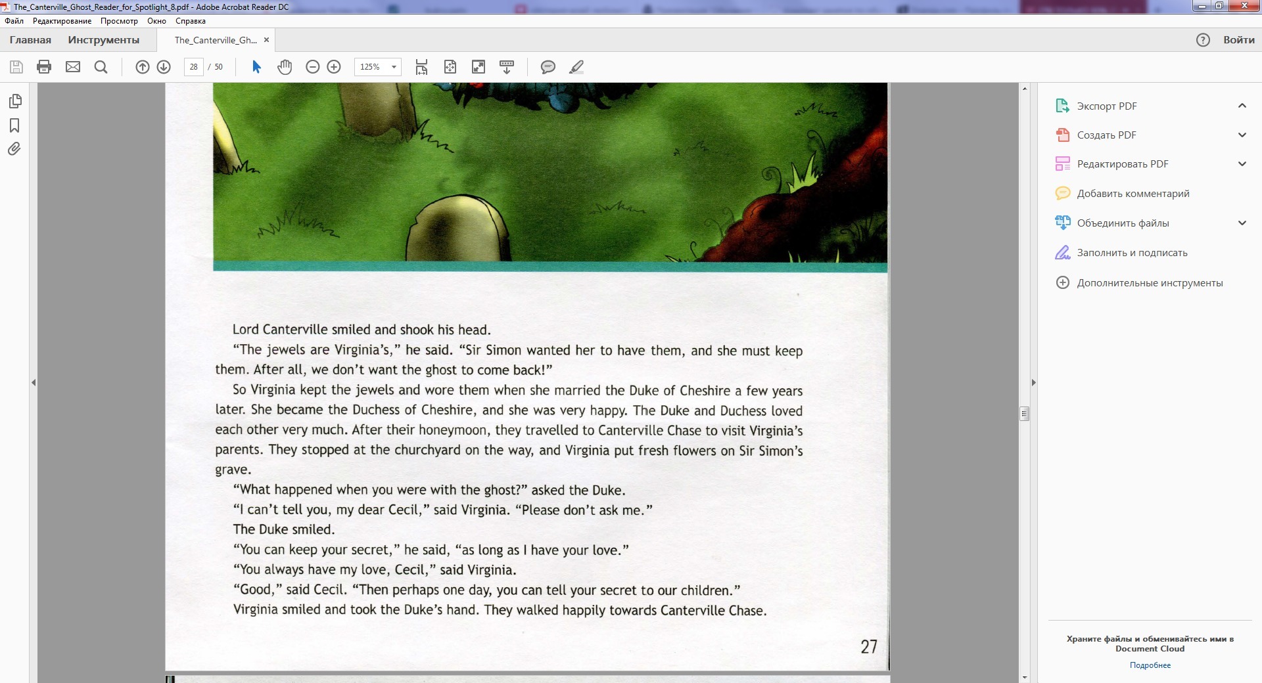This screenshot has width=1262, height=683.
Task: Click Экспорт PDF tool label
Action: 1107,106
